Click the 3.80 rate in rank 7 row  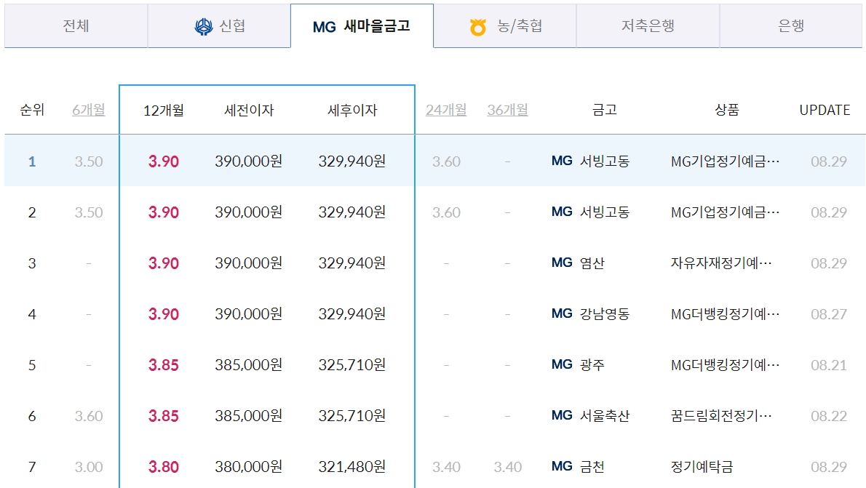[x=164, y=466]
